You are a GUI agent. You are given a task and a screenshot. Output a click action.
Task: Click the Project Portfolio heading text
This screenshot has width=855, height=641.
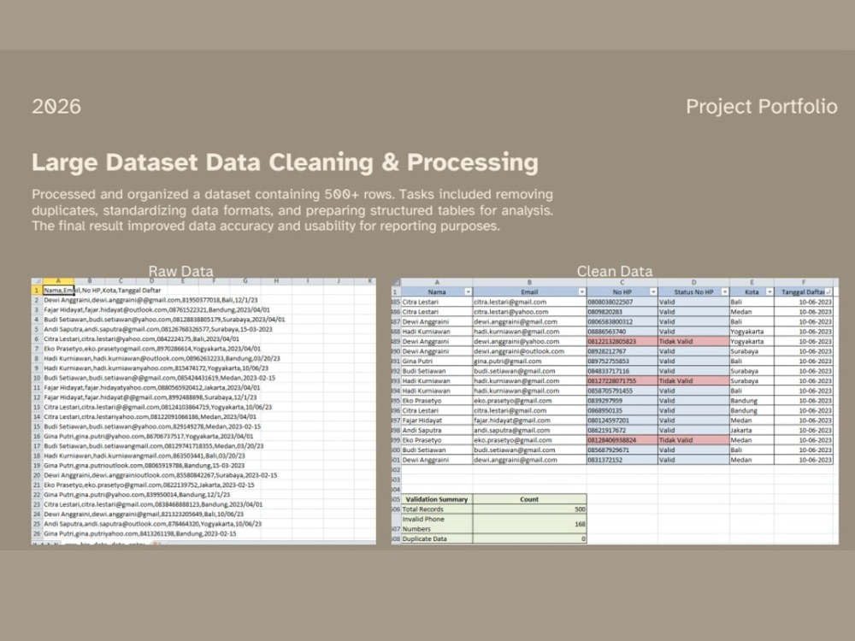click(762, 106)
